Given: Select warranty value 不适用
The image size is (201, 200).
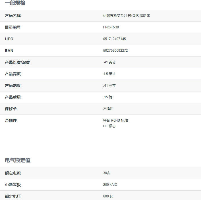Looking at the screenshot, I should pos(108,109).
